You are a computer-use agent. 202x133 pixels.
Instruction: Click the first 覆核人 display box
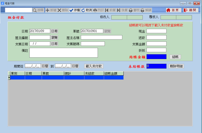pos(168,17)
